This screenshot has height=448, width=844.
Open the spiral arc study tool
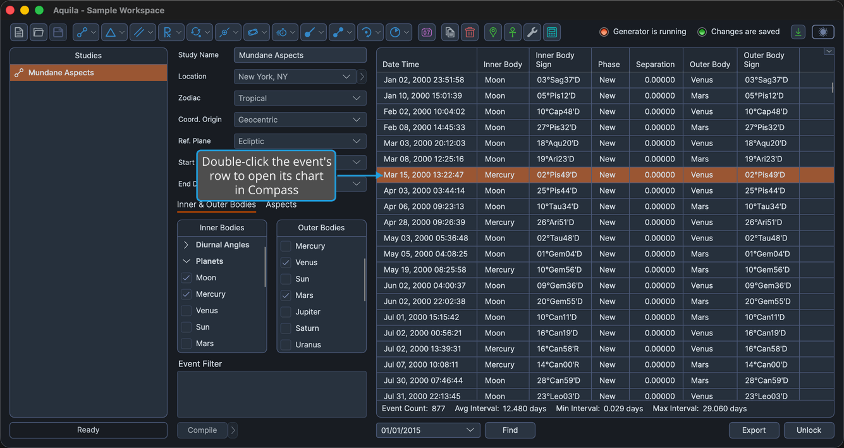coord(370,32)
